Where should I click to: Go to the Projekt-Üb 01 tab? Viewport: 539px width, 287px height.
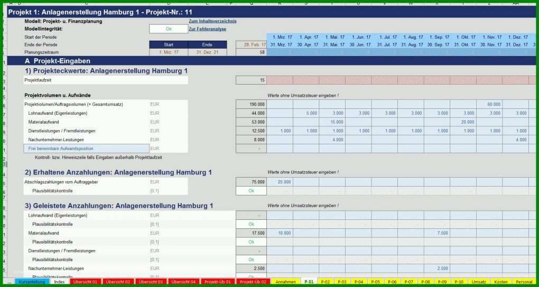pyautogui.click(x=218, y=282)
